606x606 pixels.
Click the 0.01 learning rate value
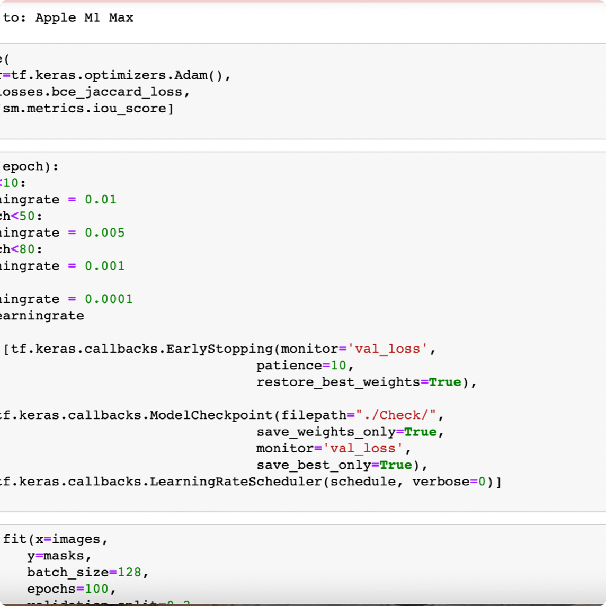click(x=101, y=200)
